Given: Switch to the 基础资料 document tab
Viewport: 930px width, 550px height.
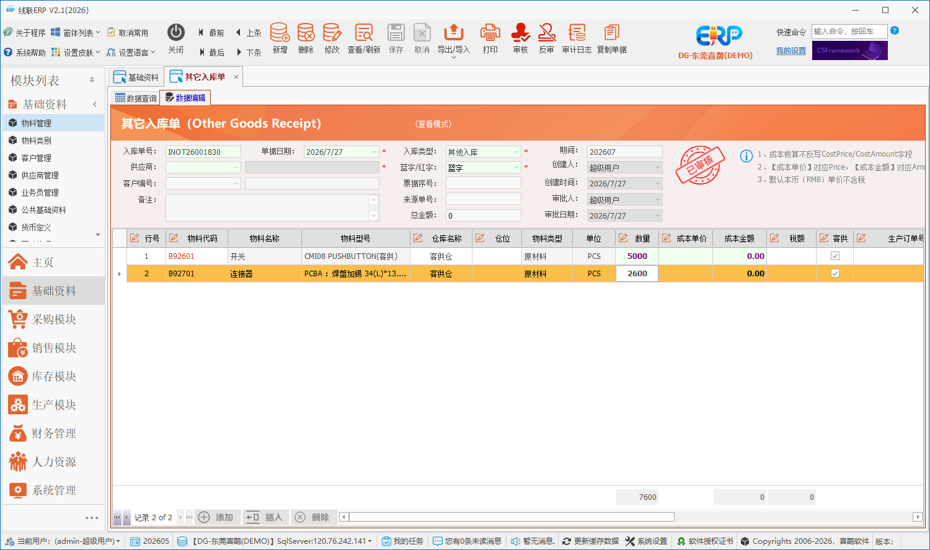Looking at the screenshot, I should point(136,77).
